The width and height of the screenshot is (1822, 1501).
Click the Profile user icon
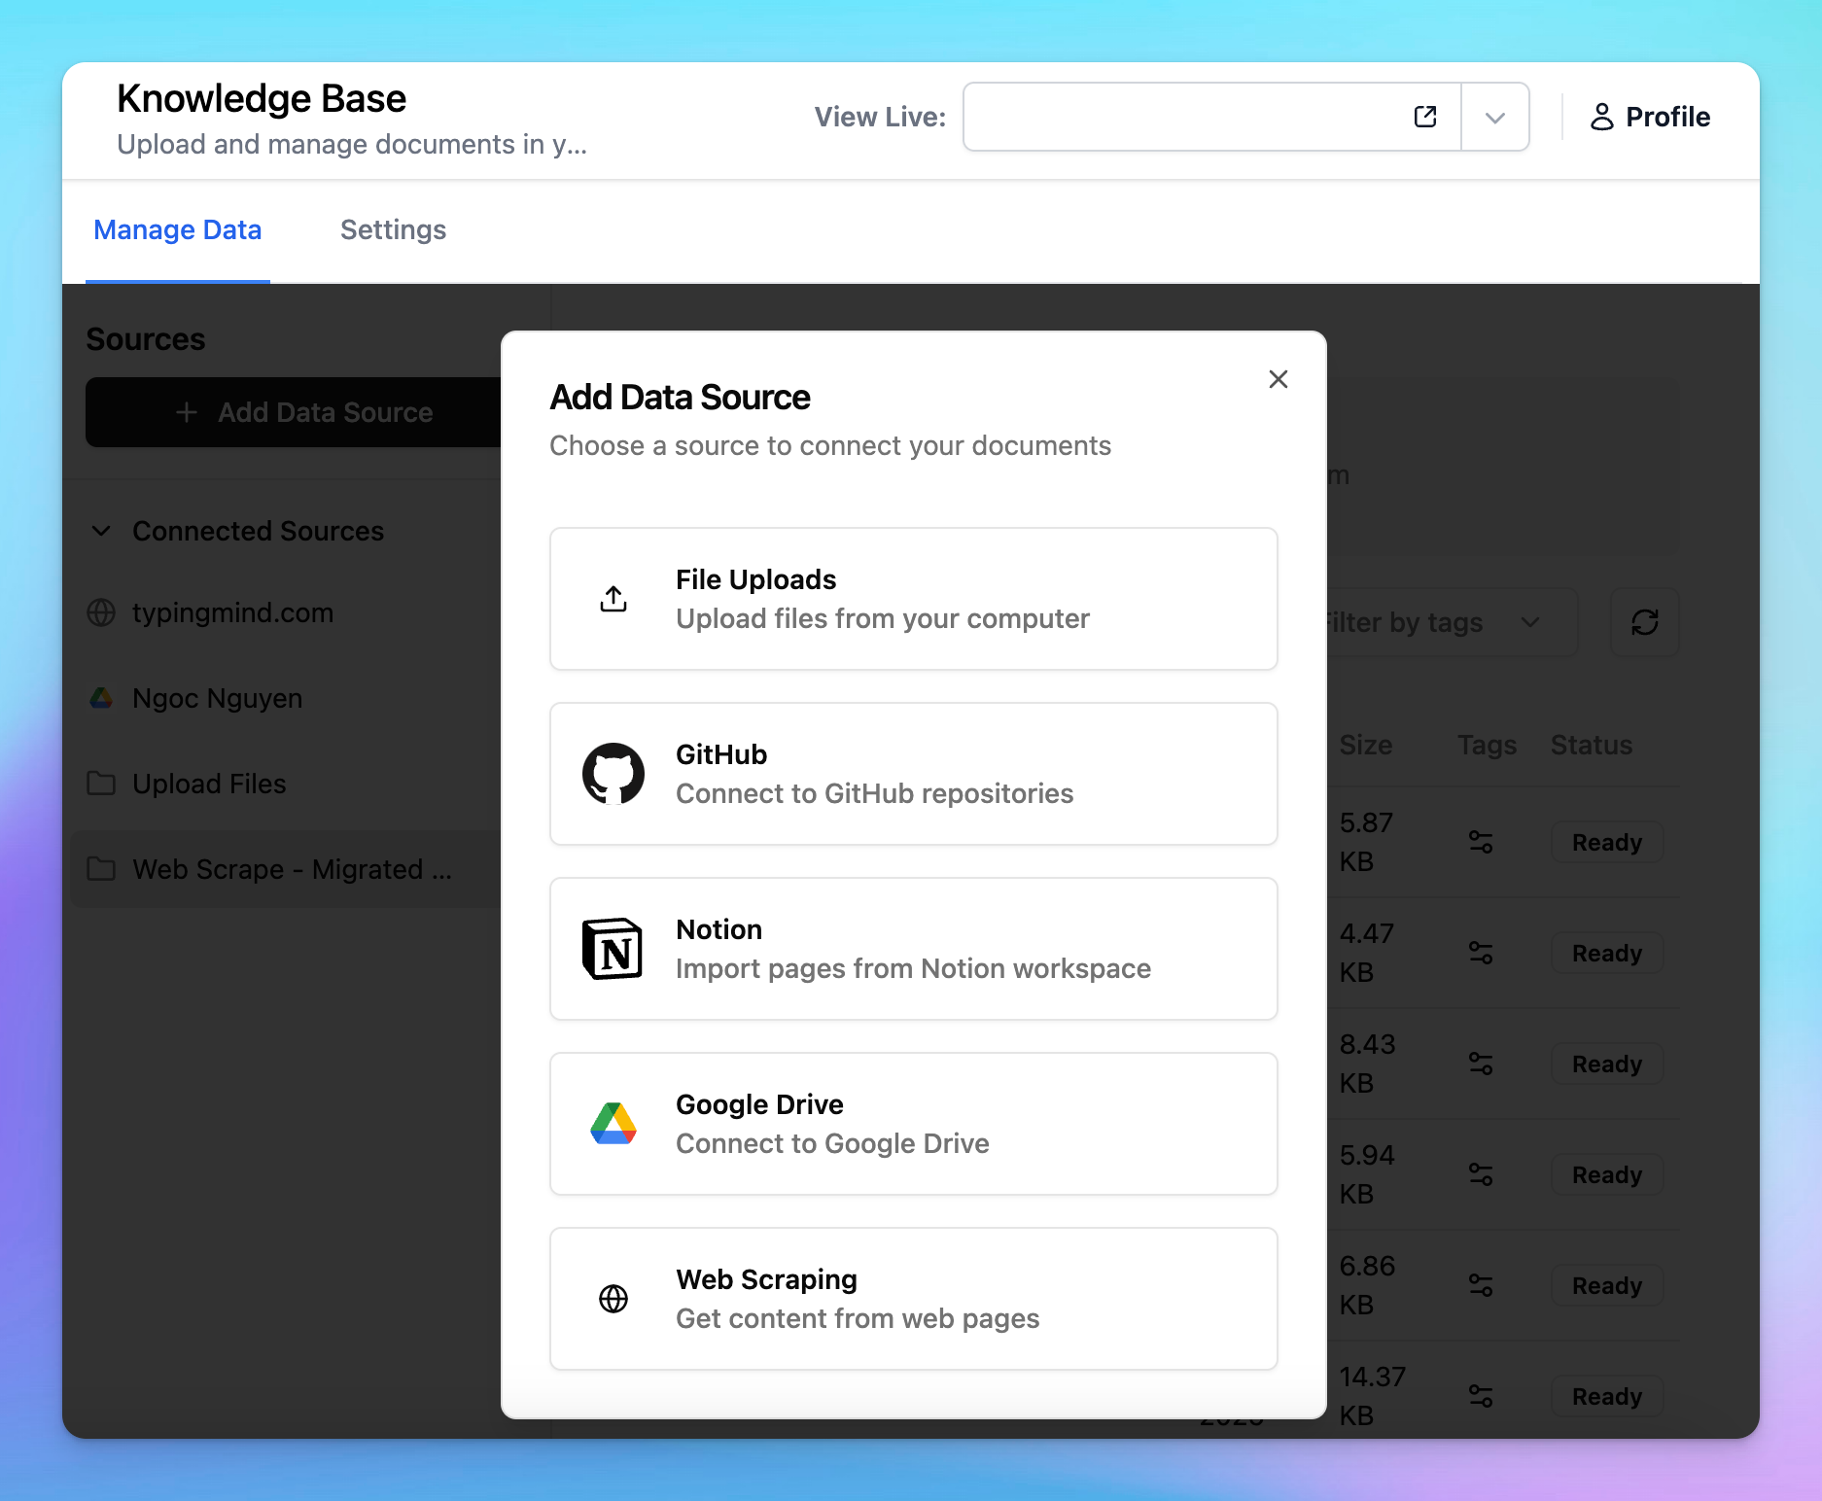pos(1601,117)
